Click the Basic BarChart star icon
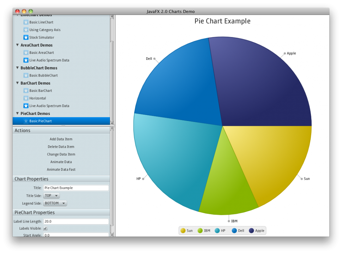Image resolution: width=342 pixels, height=254 pixels. (x=26, y=91)
